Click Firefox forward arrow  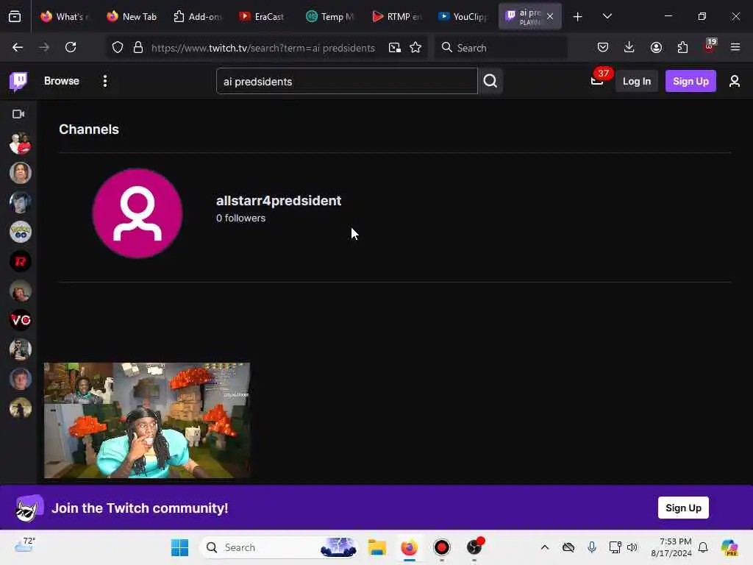pos(43,47)
